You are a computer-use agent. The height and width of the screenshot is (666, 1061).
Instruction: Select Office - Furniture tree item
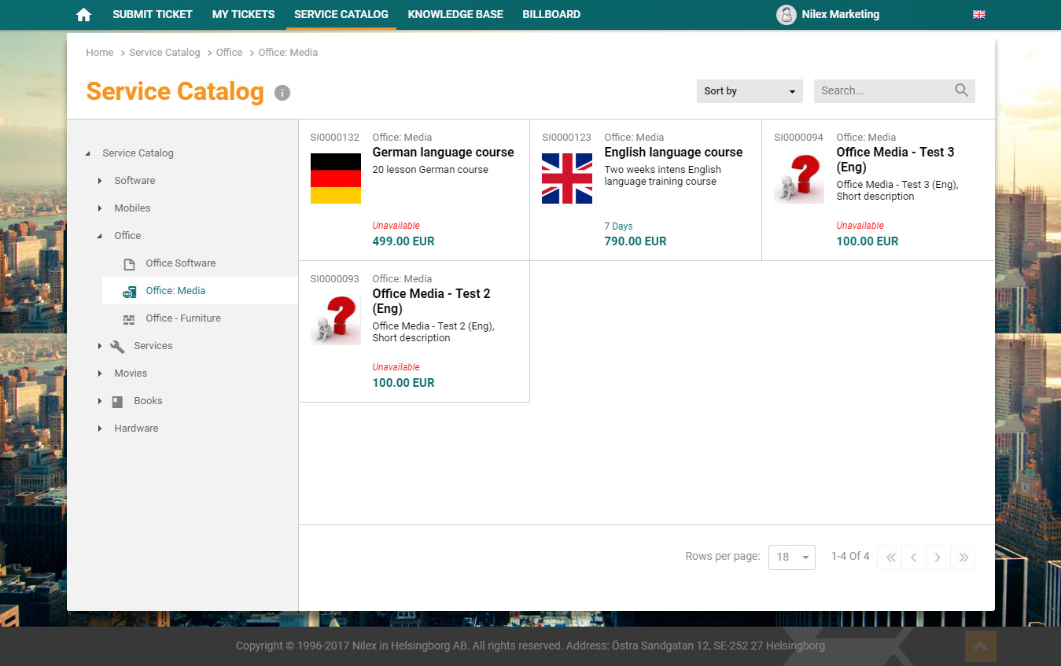[x=183, y=318]
